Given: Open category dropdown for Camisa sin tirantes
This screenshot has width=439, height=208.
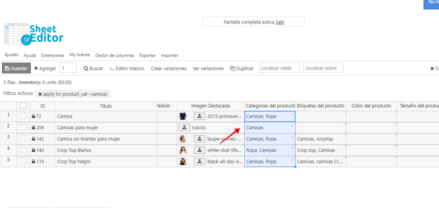Looking at the screenshot, I should (x=292, y=138).
